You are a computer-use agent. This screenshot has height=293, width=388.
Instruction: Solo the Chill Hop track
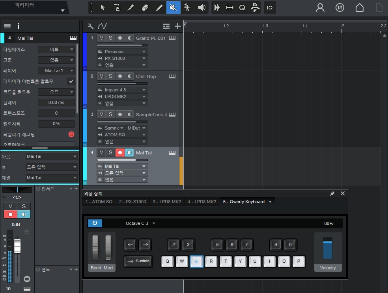(111, 76)
